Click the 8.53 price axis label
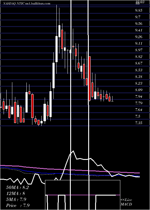150x210 pixels. tap(139, 70)
